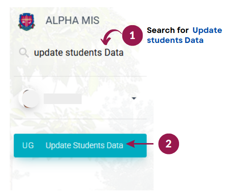
Task: Click the numbered step 1 circle
Action: coord(132,36)
